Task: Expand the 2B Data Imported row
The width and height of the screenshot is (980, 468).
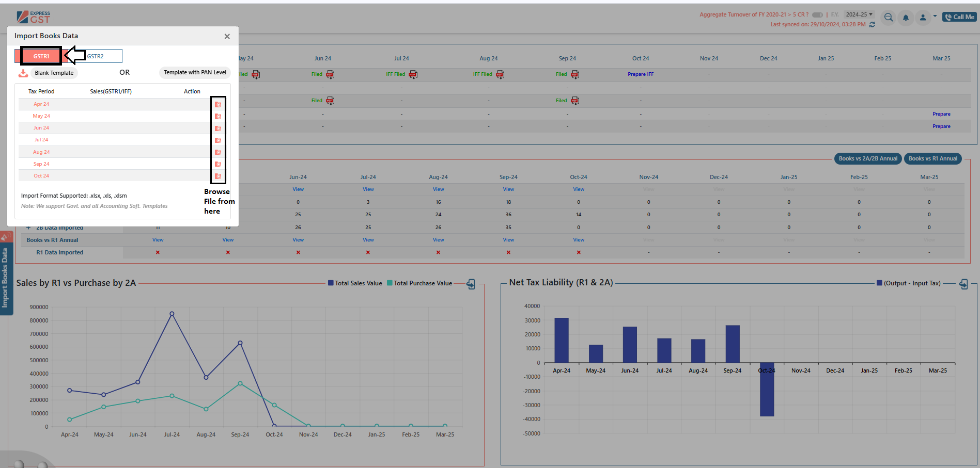Action: 28,228
